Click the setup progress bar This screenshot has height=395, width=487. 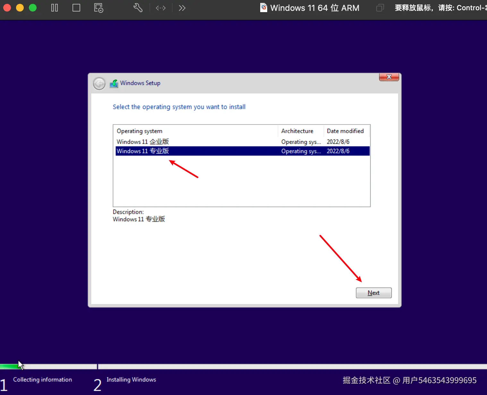click(243, 367)
